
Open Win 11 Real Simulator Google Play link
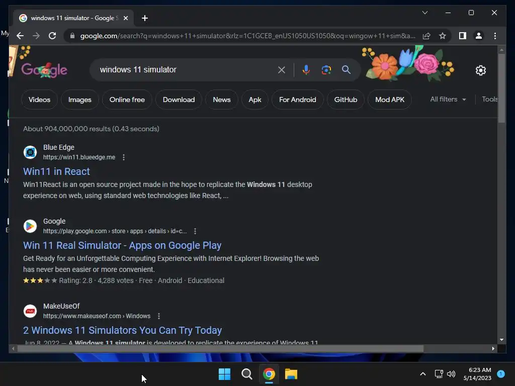click(x=122, y=245)
